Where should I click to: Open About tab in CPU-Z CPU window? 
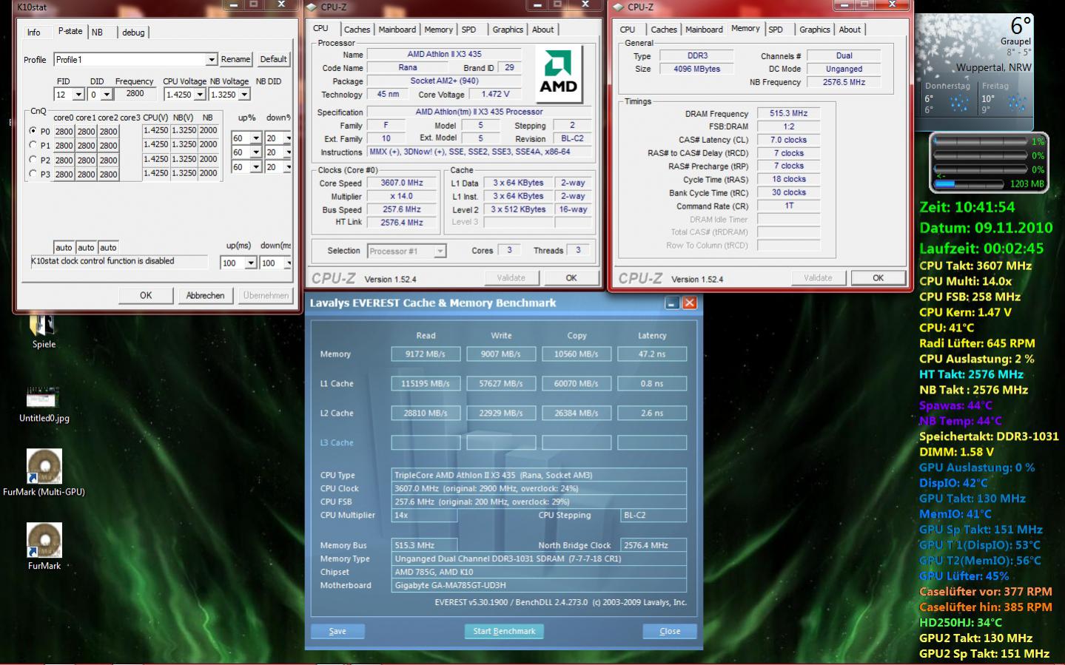pos(542,30)
